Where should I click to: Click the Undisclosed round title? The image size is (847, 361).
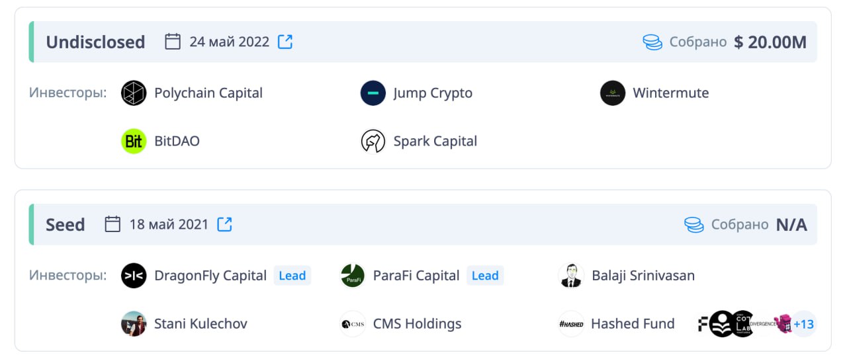click(x=95, y=42)
